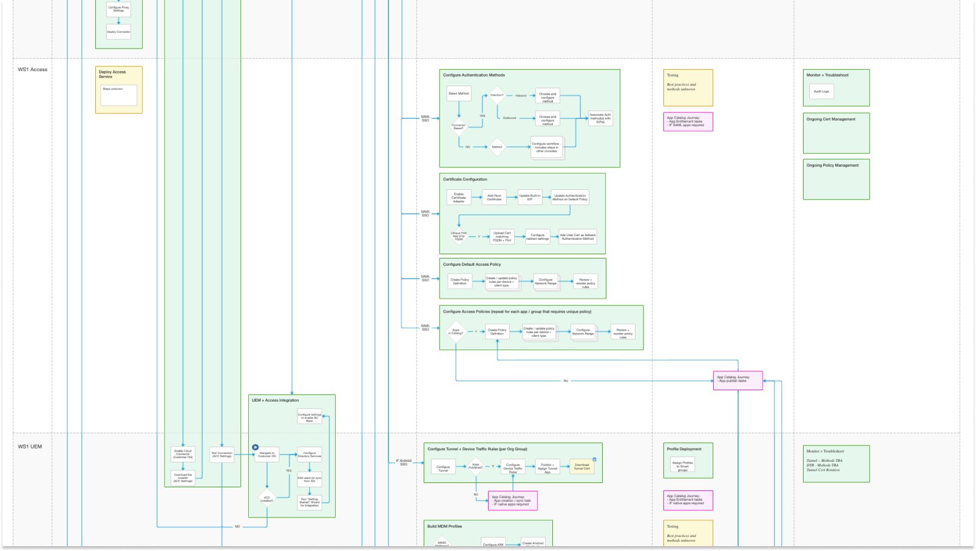Click the blue play marker icon beside Navigate to Customer OG
Screen dimensions: 976x551
[256, 447]
